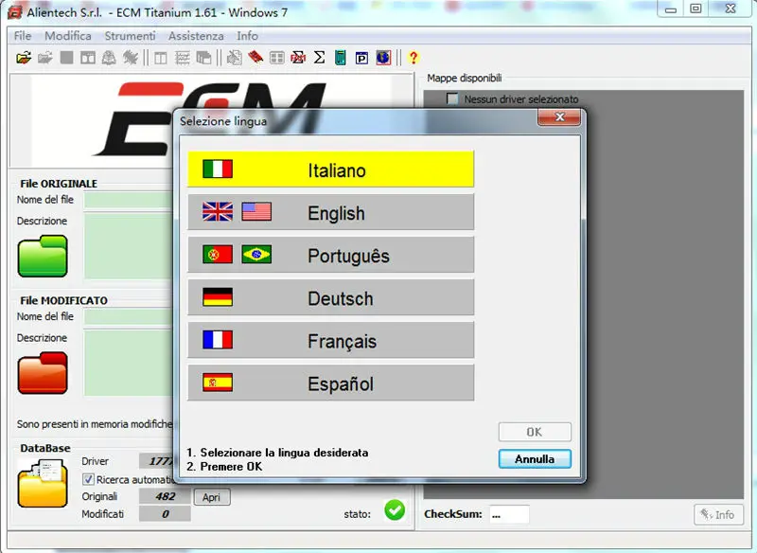Click the two-pane window toolbar icon
Viewport: 757px width, 553px height.
click(x=88, y=58)
